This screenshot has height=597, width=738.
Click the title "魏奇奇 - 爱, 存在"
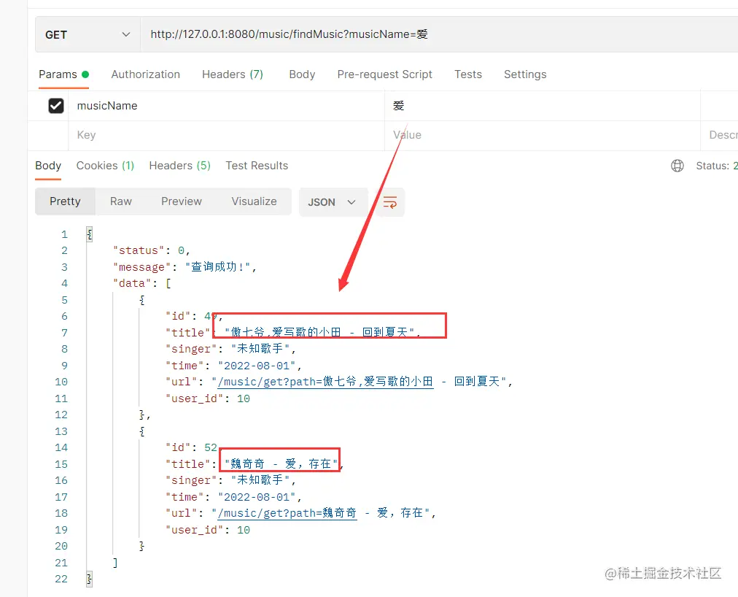[281, 464]
